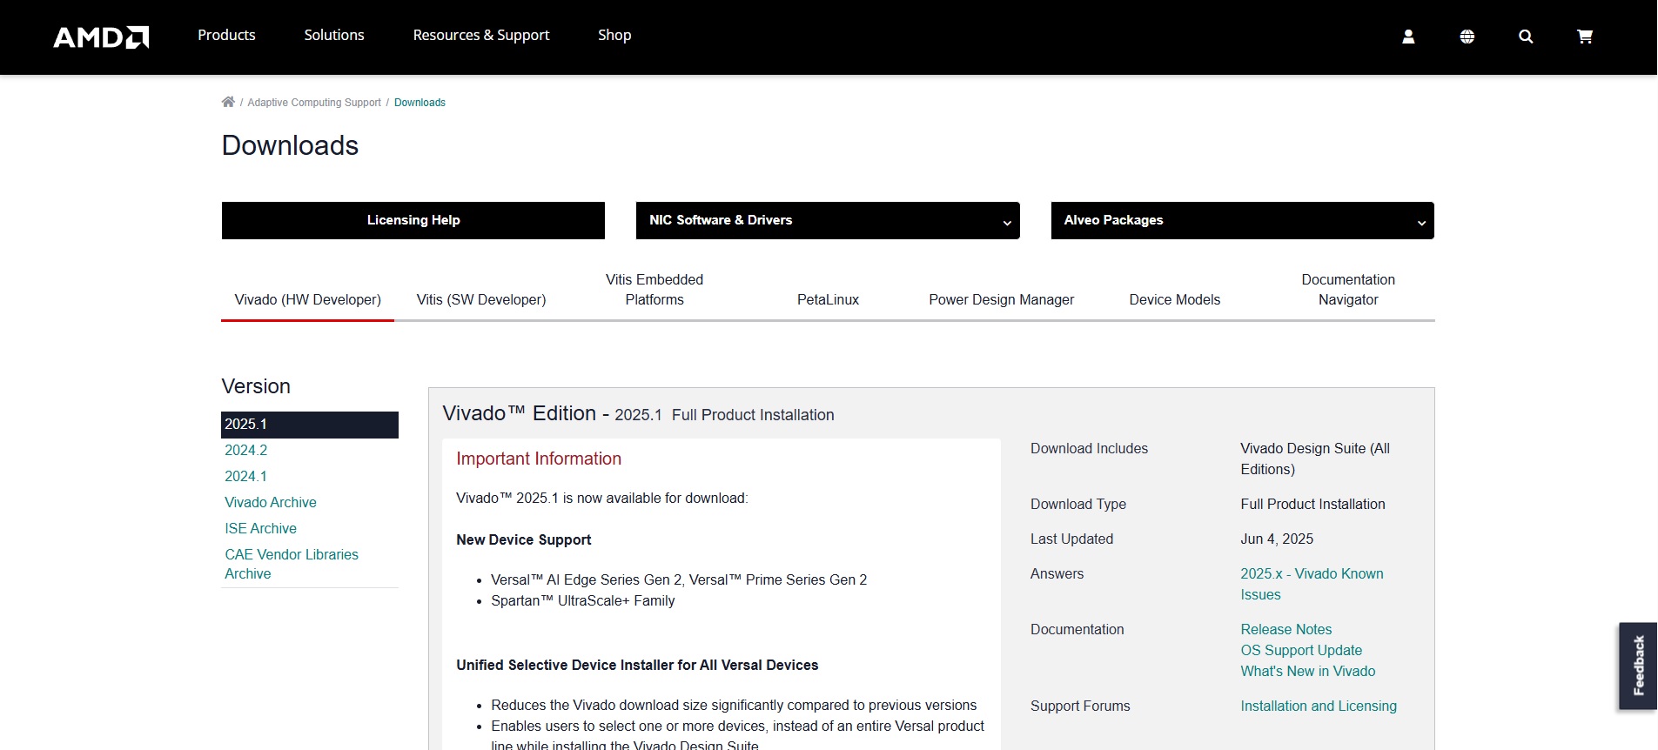Click the breadcrumb home icon
Screen dimensions: 1658x750
[x=228, y=102]
